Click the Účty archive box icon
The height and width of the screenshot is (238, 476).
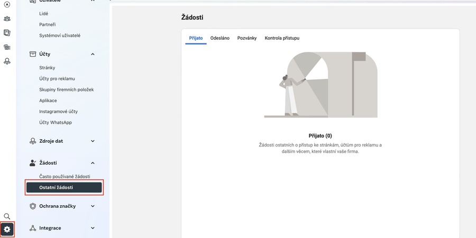(x=32, y=54)
